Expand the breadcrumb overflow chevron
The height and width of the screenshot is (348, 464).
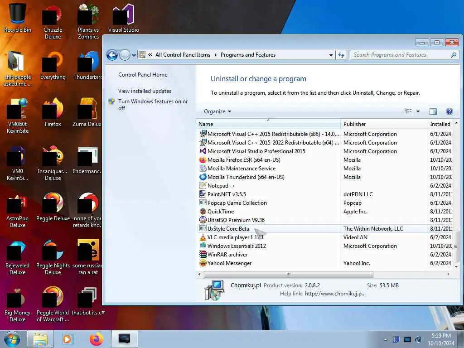[150, 55]
